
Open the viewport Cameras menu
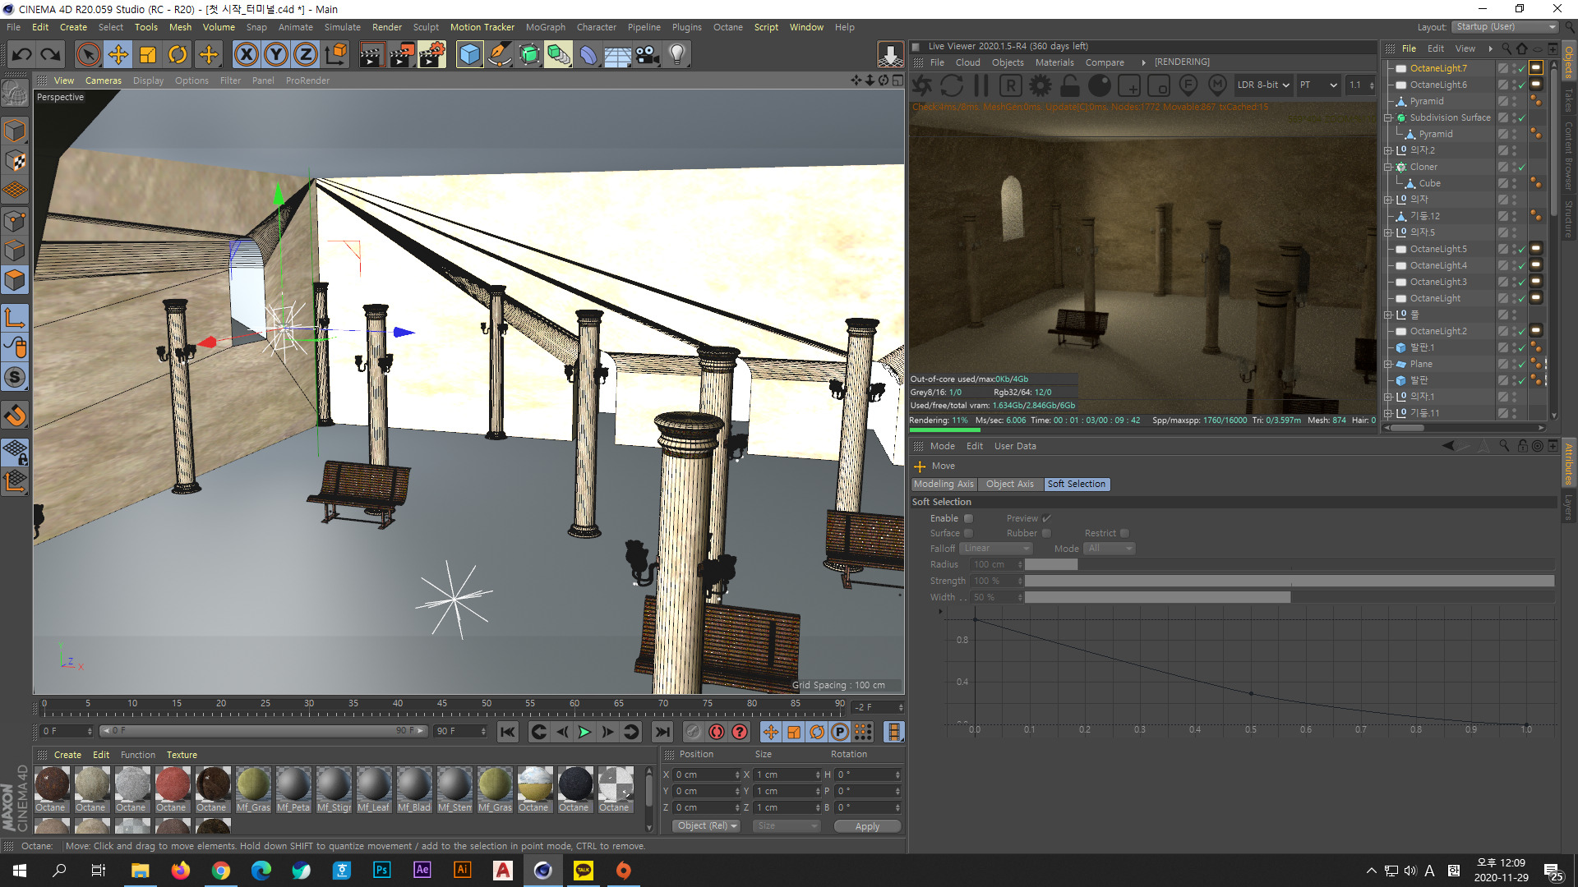(104, 80)
